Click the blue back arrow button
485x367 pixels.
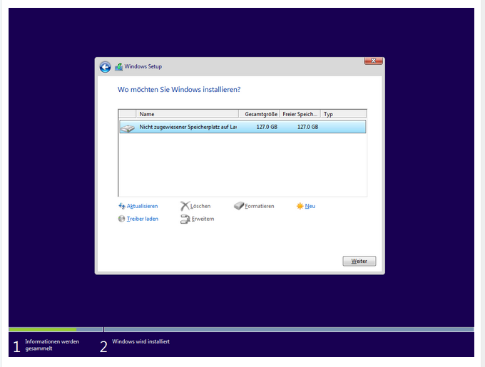click(105, 67)
